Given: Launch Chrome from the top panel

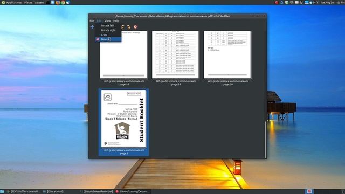Looking at the screenshot, I should (63, 2).
